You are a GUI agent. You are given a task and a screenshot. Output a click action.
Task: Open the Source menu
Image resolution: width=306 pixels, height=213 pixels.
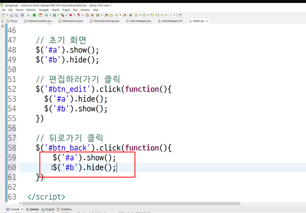coord(19,10)
